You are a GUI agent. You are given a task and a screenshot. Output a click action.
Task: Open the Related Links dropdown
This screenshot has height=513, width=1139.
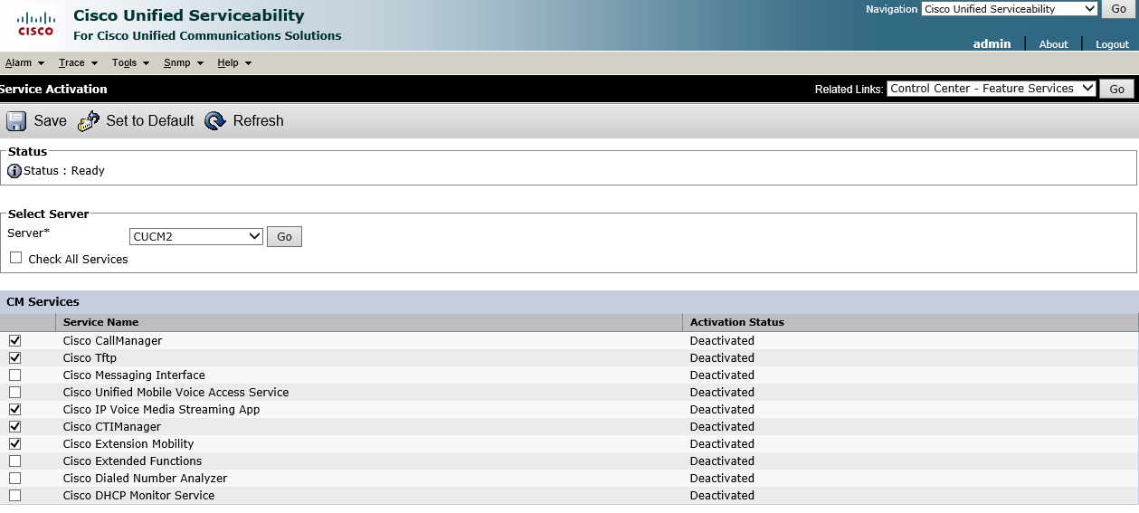992,89
